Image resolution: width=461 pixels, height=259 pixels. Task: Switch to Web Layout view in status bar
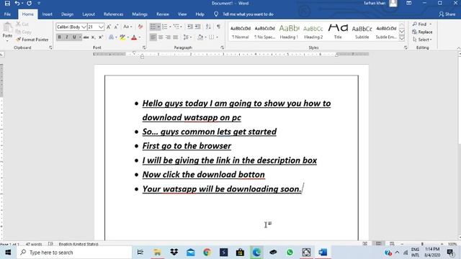pos(392,243)
